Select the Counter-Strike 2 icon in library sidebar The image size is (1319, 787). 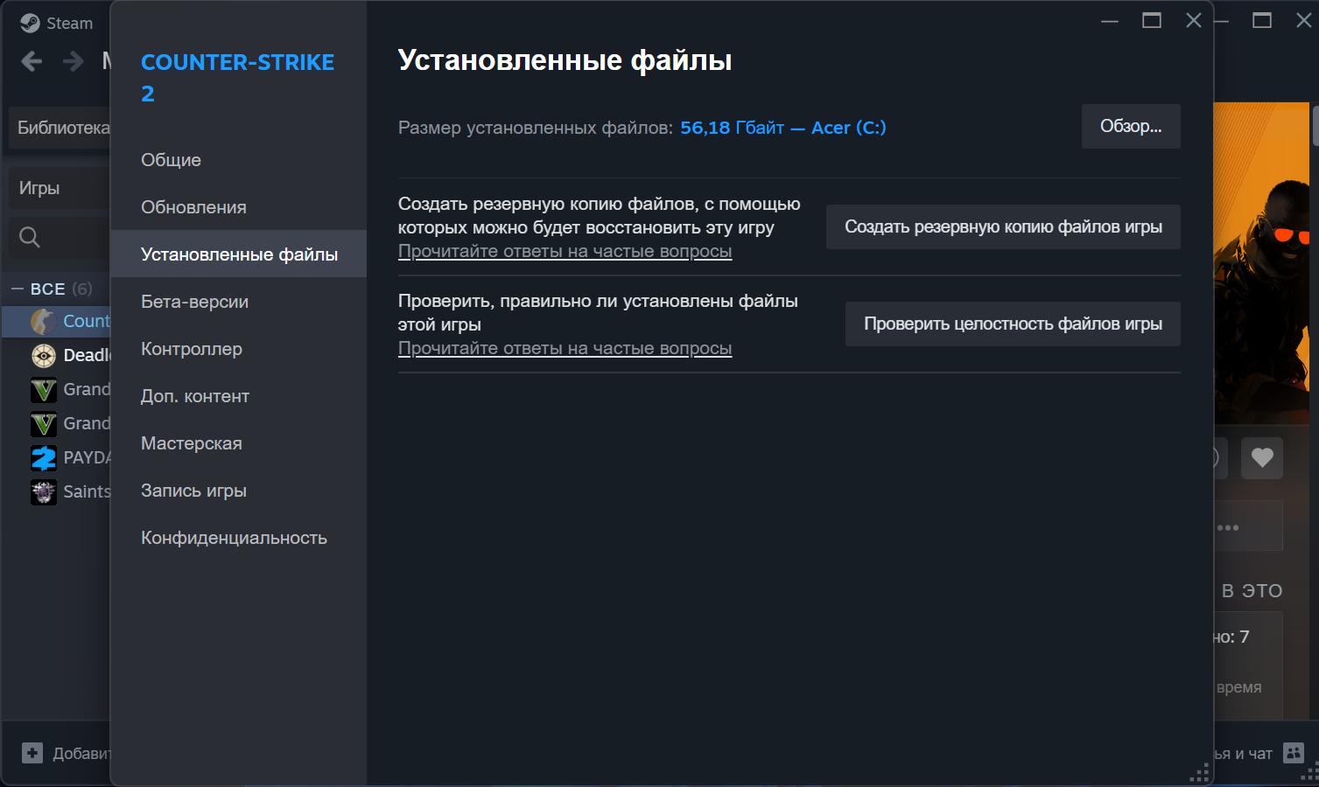[43, 321]
